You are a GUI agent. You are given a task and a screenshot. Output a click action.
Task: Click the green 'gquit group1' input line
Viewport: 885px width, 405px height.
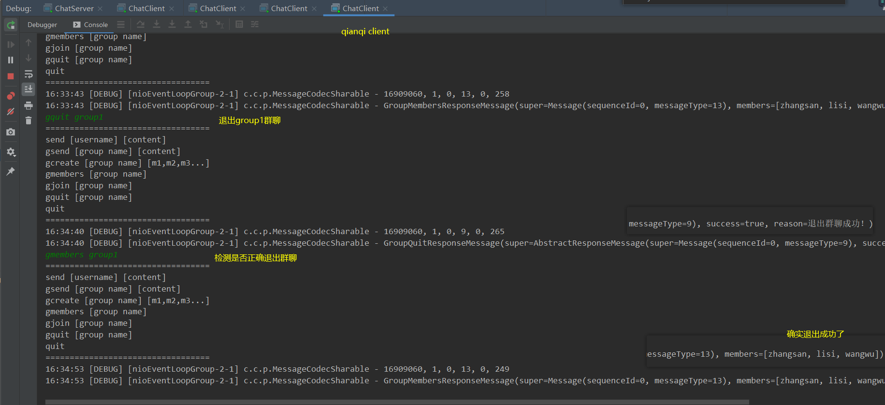coord(74,117)
